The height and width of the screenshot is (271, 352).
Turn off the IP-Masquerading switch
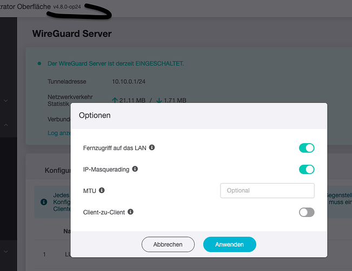[307, 170]
